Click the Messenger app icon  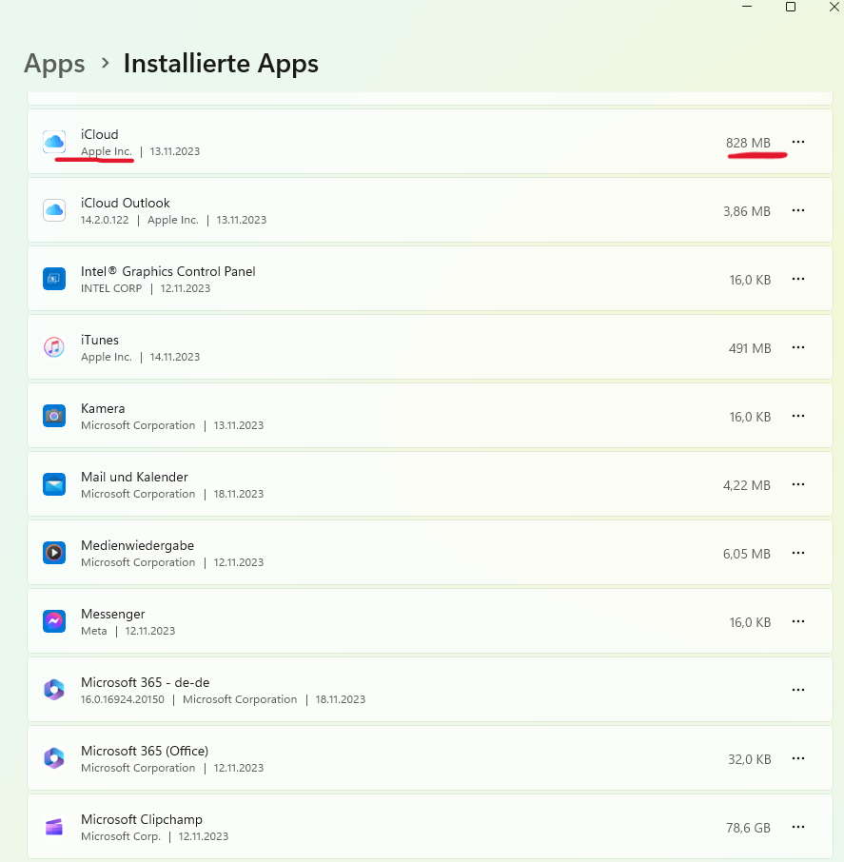(x=54, y=621)
